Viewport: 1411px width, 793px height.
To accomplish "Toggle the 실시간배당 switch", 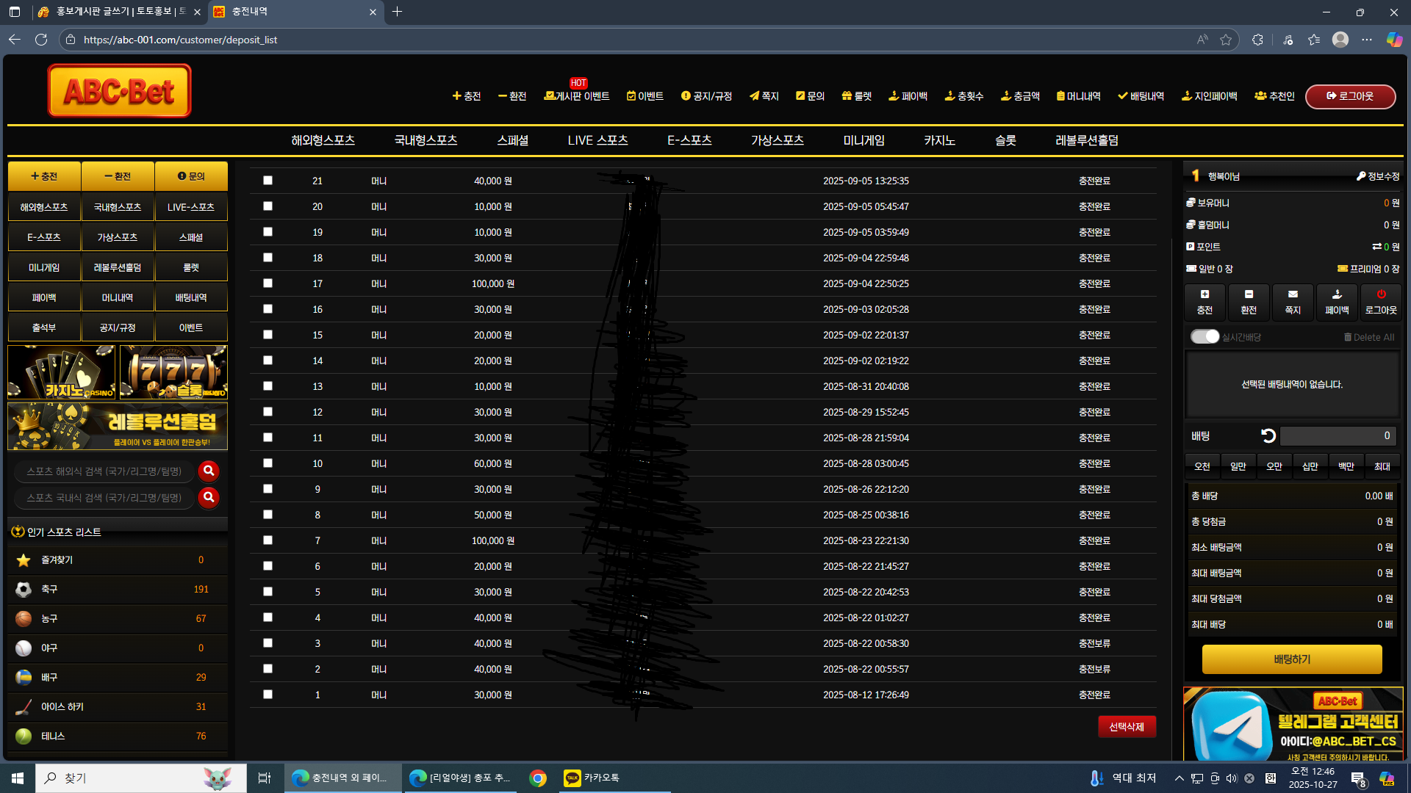I will [1204, 336].
